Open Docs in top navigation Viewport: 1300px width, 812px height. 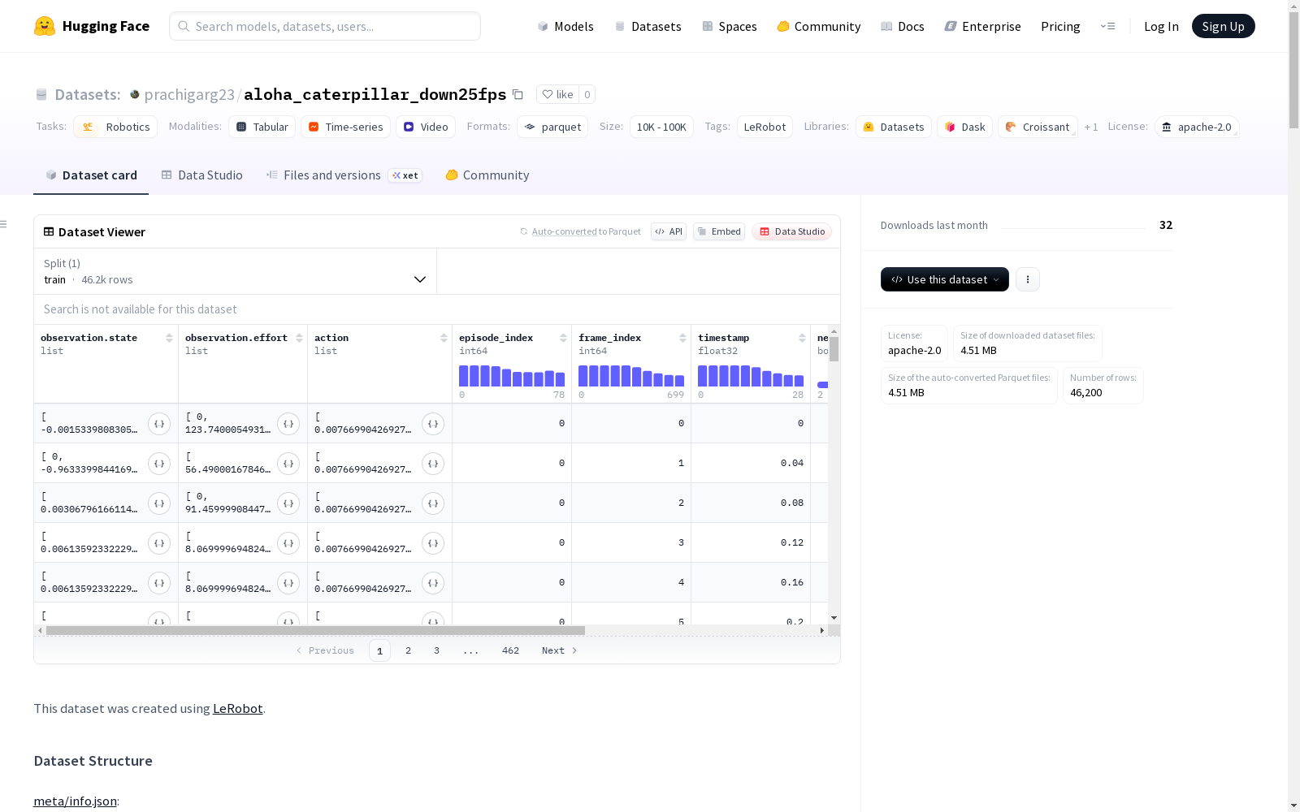click(x=903, y=26)
